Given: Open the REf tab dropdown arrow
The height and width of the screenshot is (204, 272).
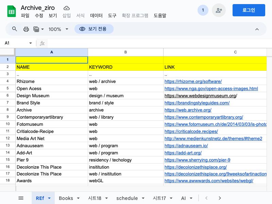Looking at the screenshot, I should [49, 198].
